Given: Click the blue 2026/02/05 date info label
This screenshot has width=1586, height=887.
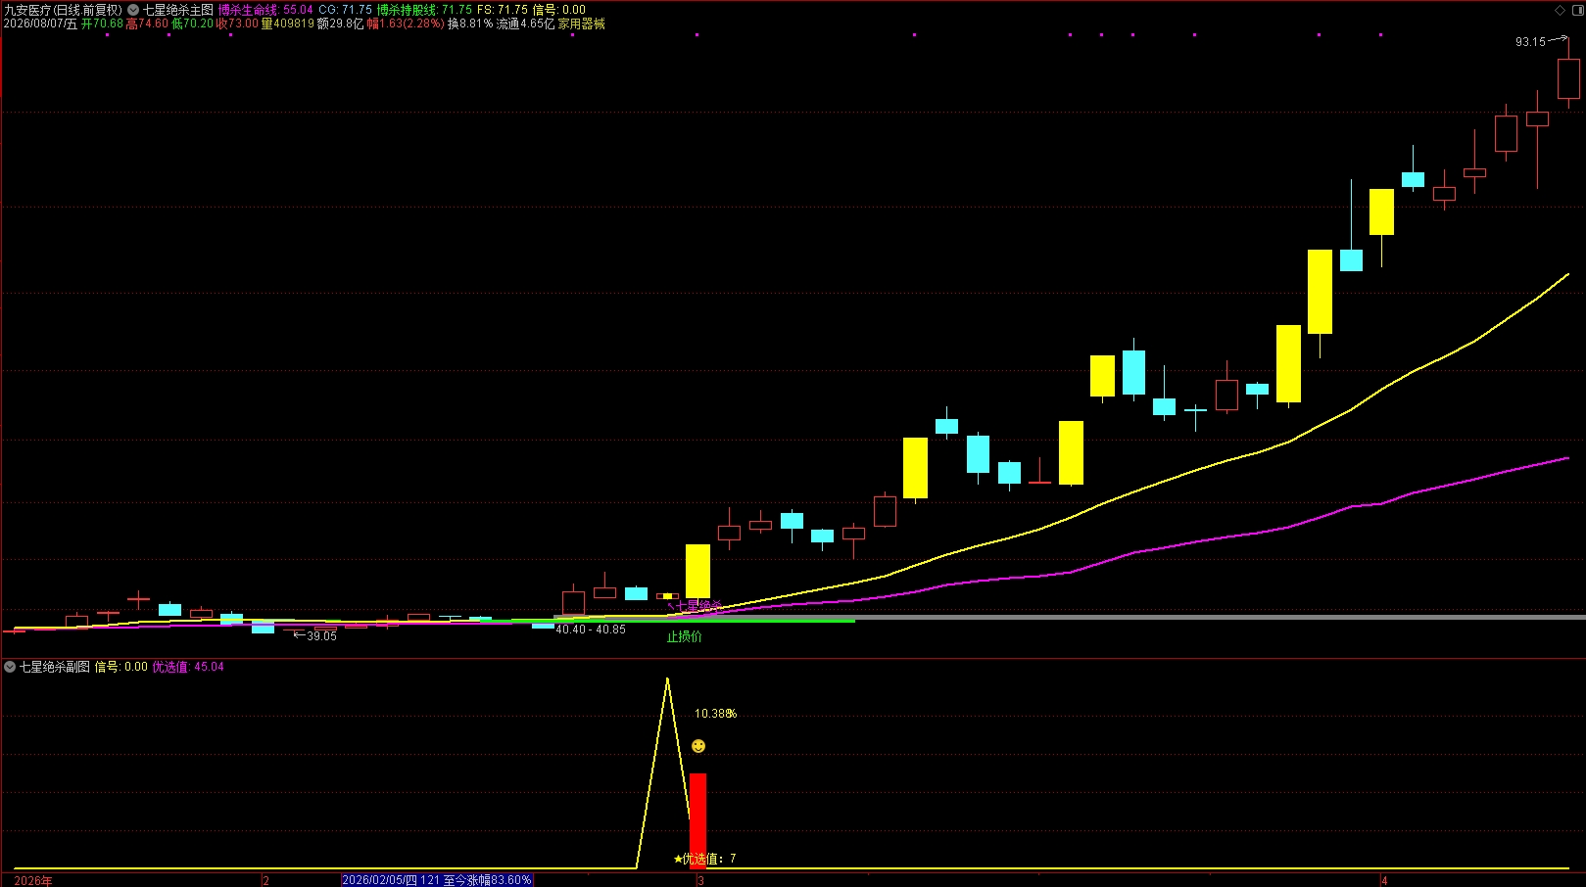Looking at the screenshot, I should point(437,880).
